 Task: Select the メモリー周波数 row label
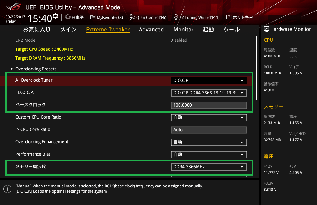(x=31, y=166)
